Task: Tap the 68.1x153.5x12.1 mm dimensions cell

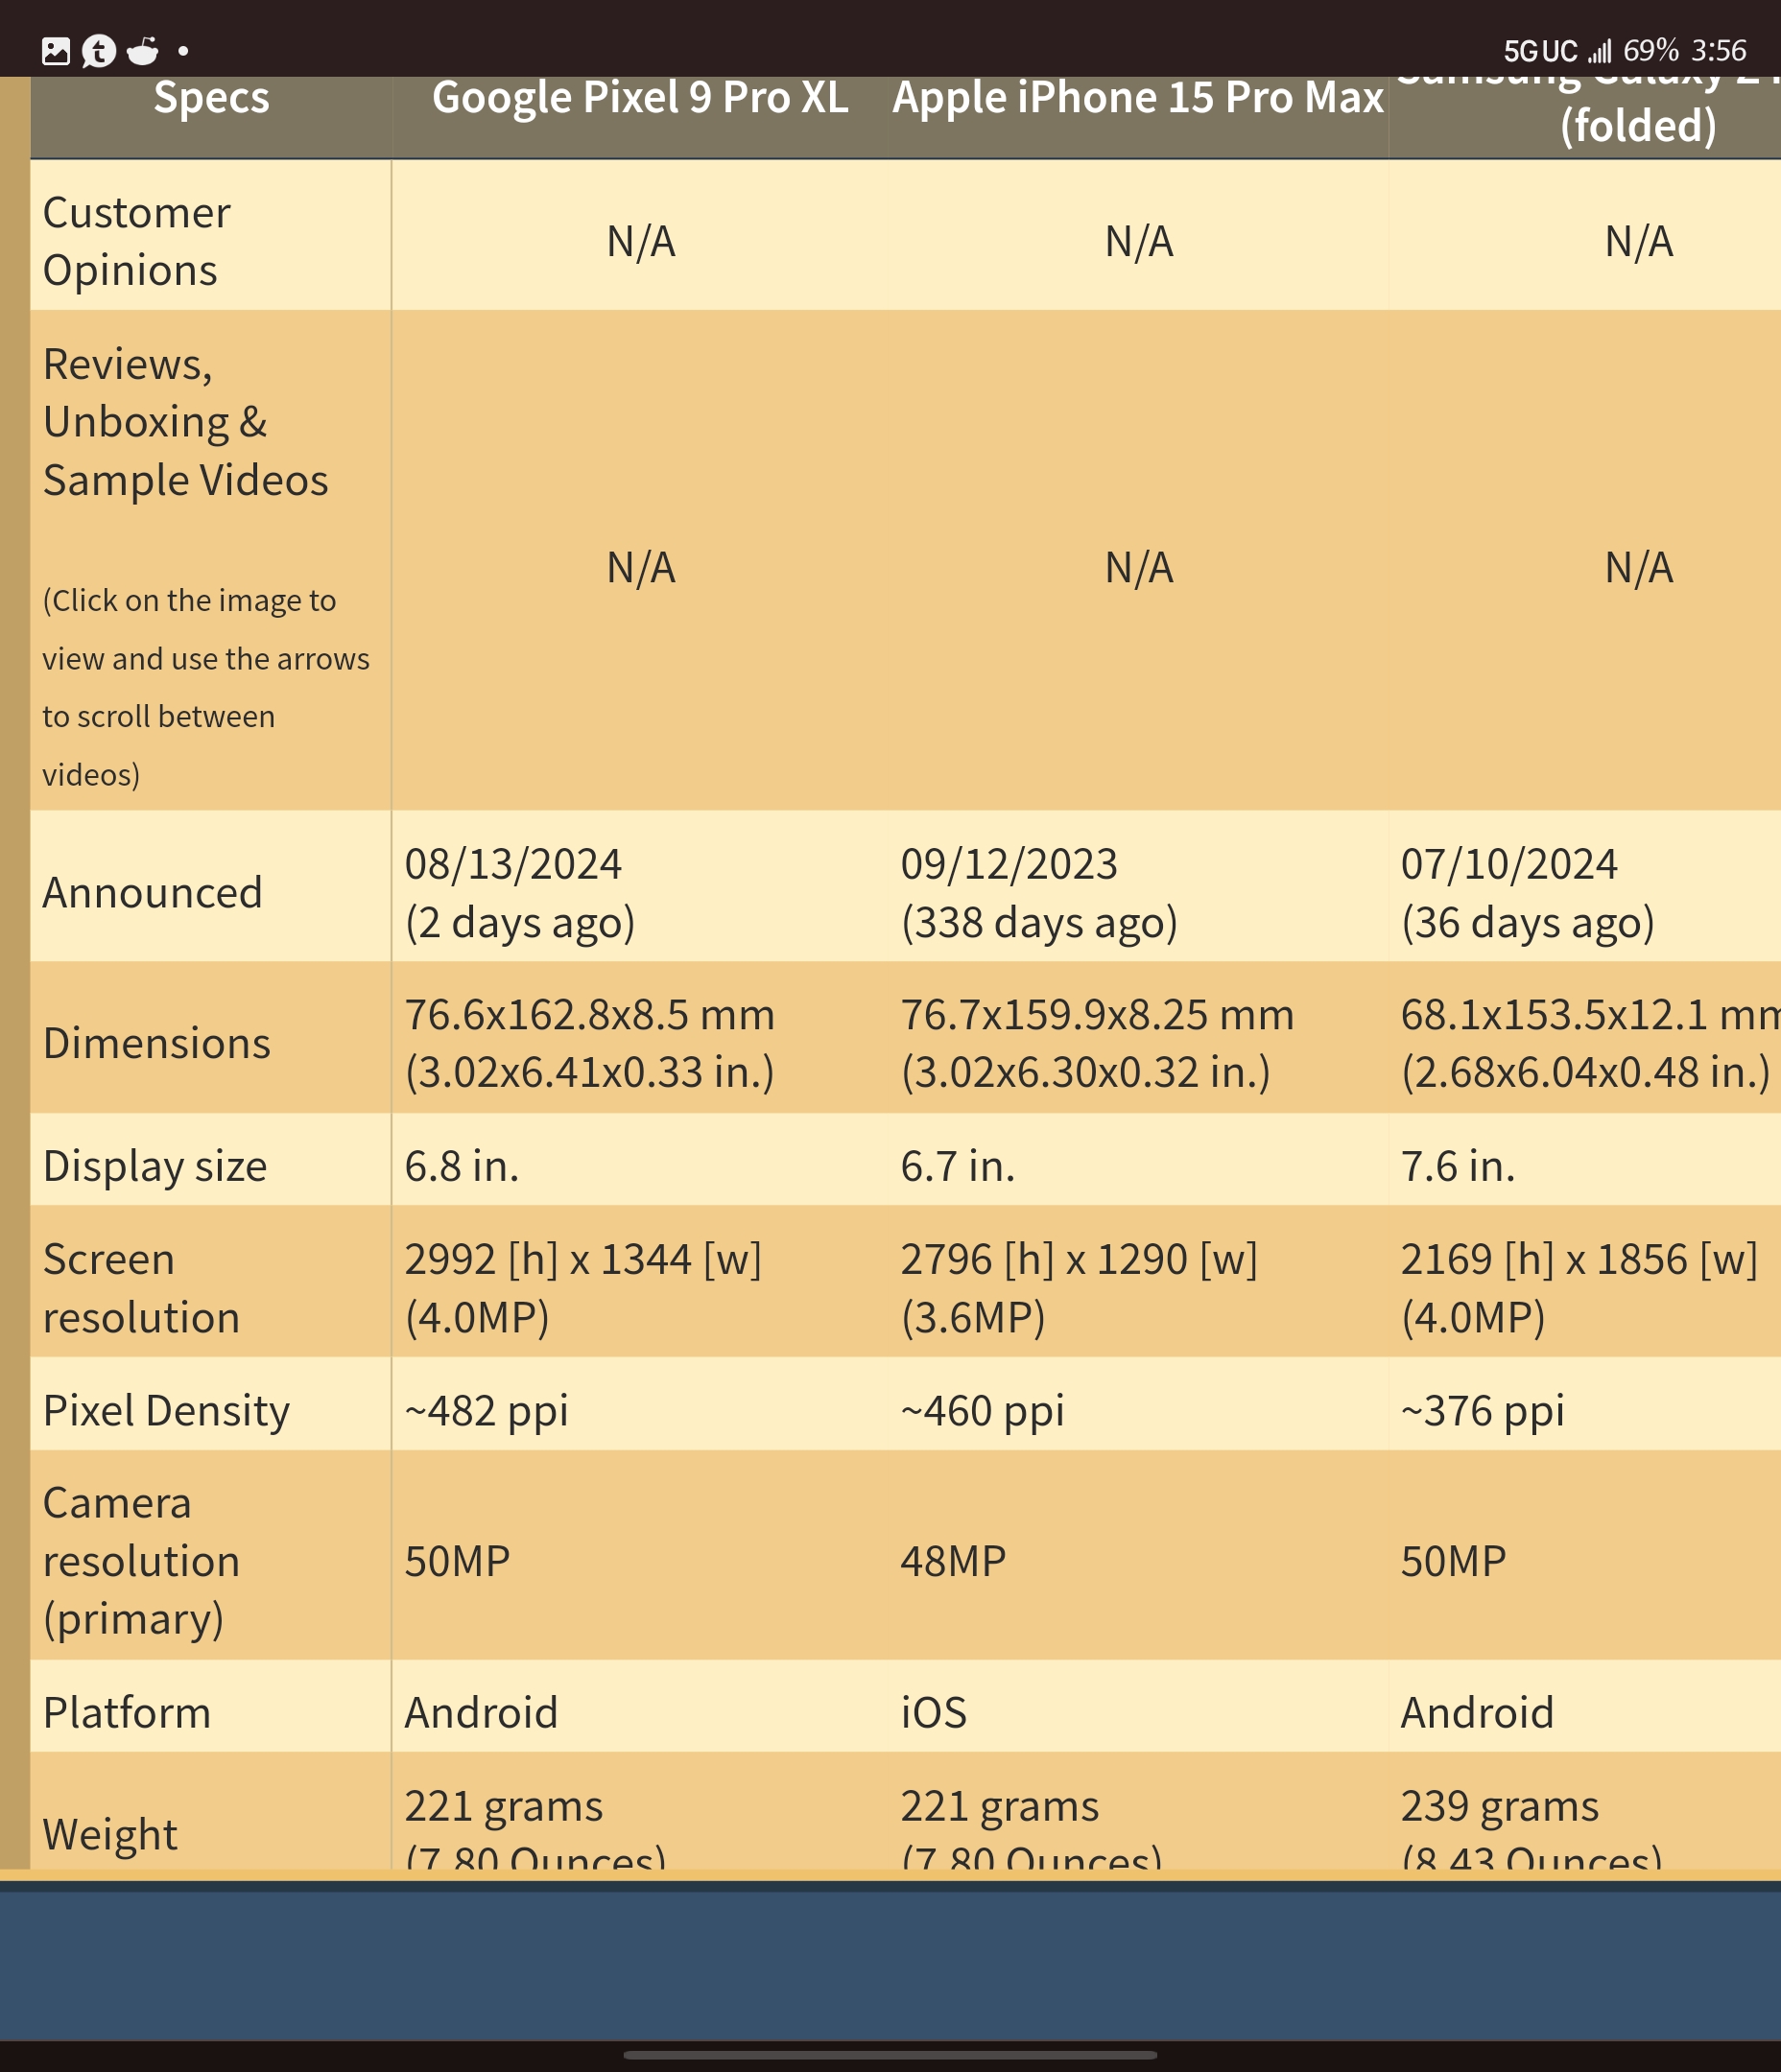Action: pyautogui.click(x=1590, y=1043)
